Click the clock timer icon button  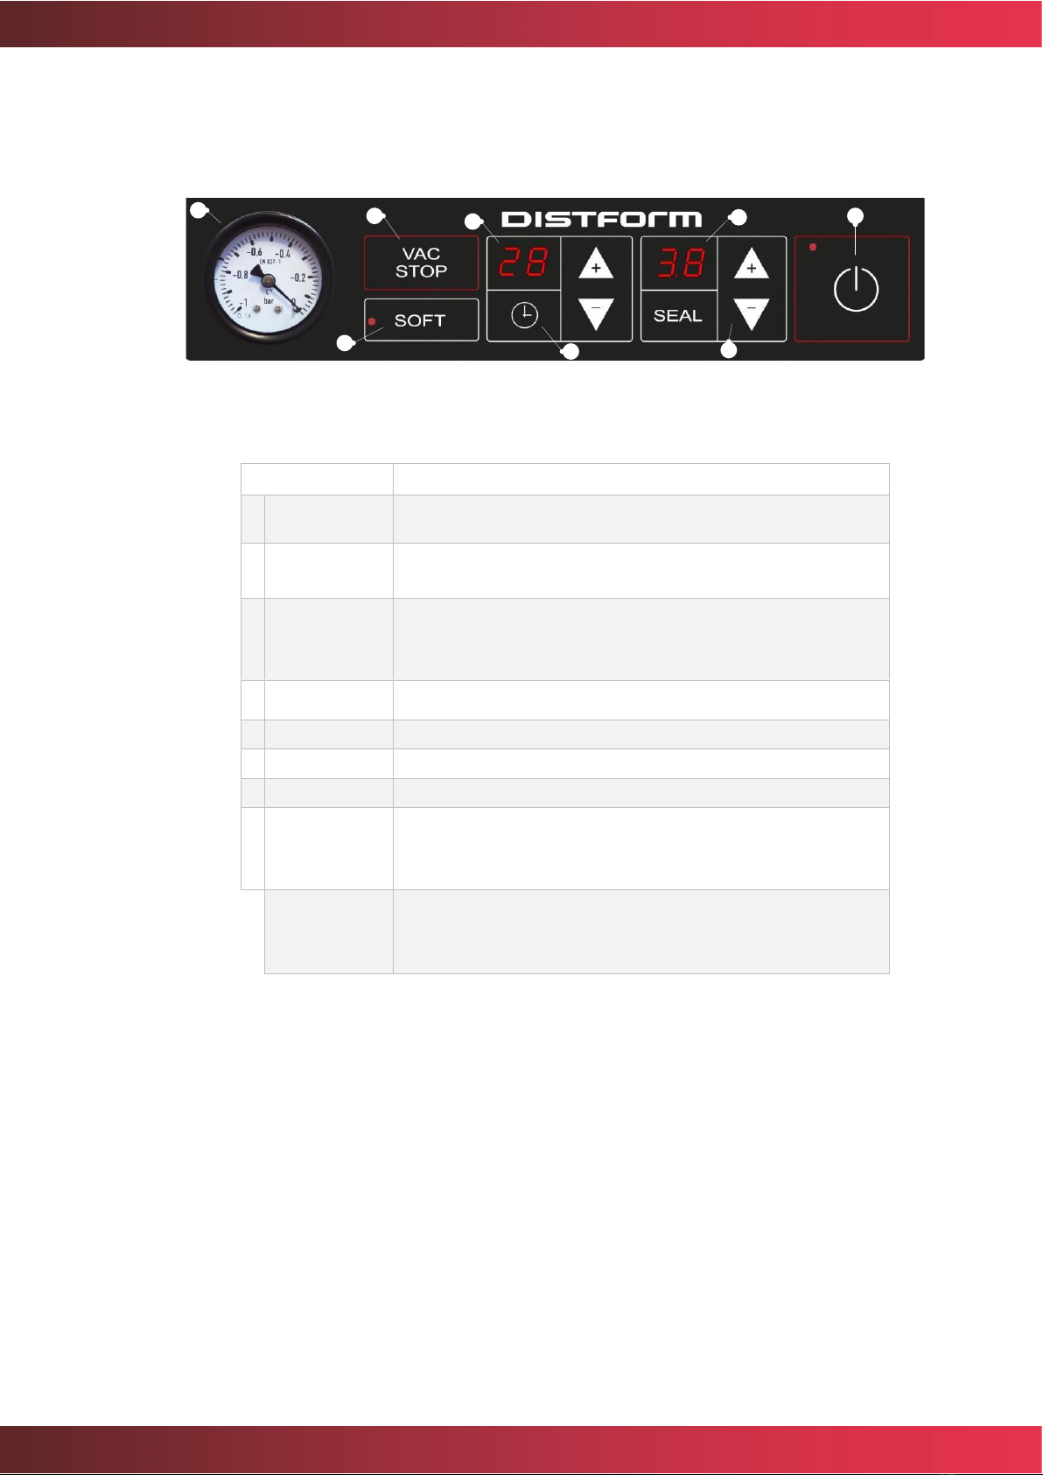click(524, 315)
